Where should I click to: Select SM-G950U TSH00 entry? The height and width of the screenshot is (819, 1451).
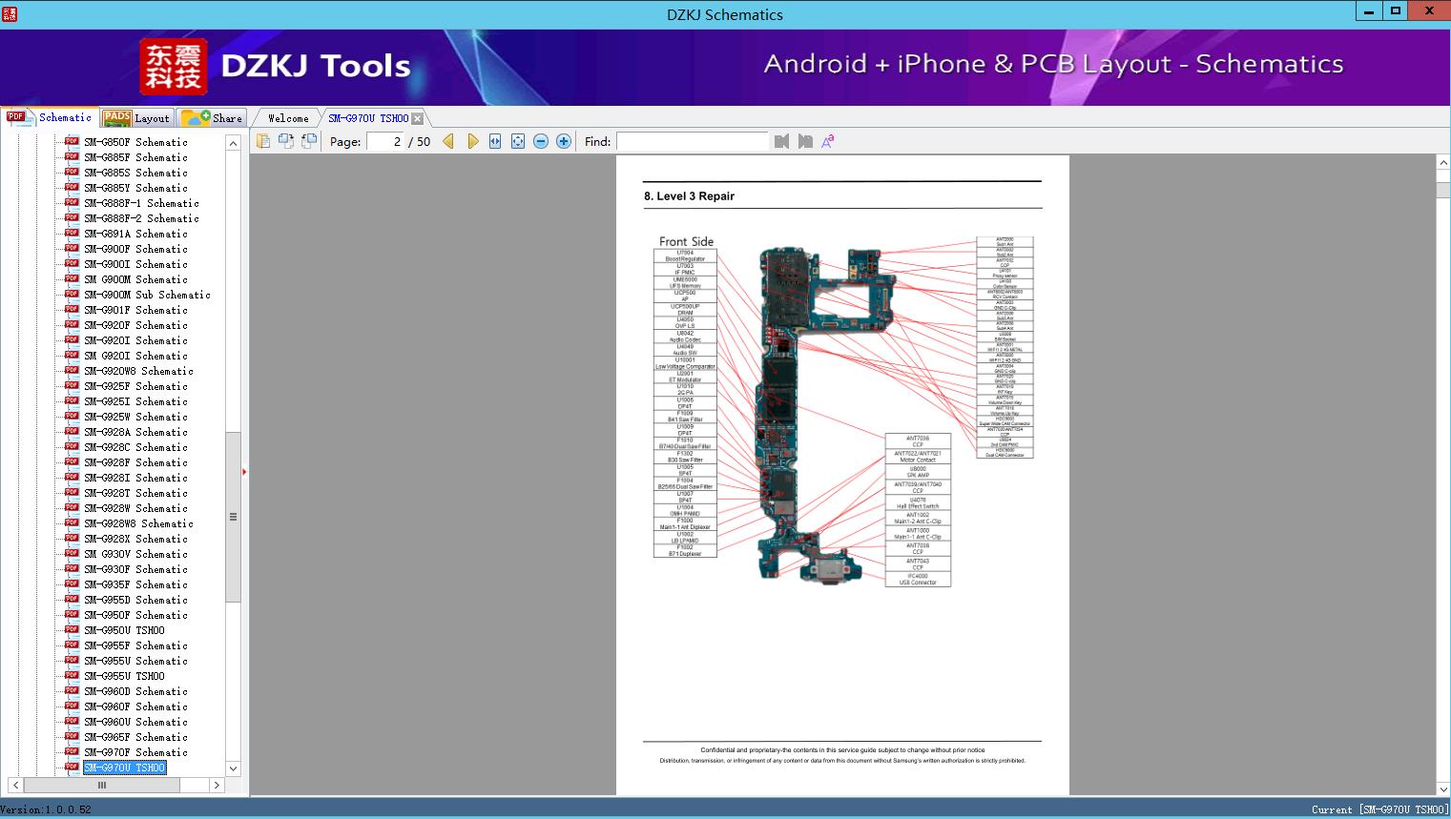click(x=124, y=630)
